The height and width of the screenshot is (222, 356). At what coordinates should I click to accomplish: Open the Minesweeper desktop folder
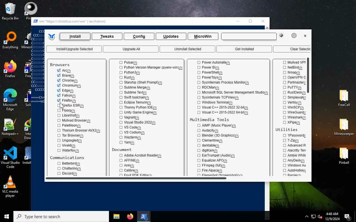344,127
